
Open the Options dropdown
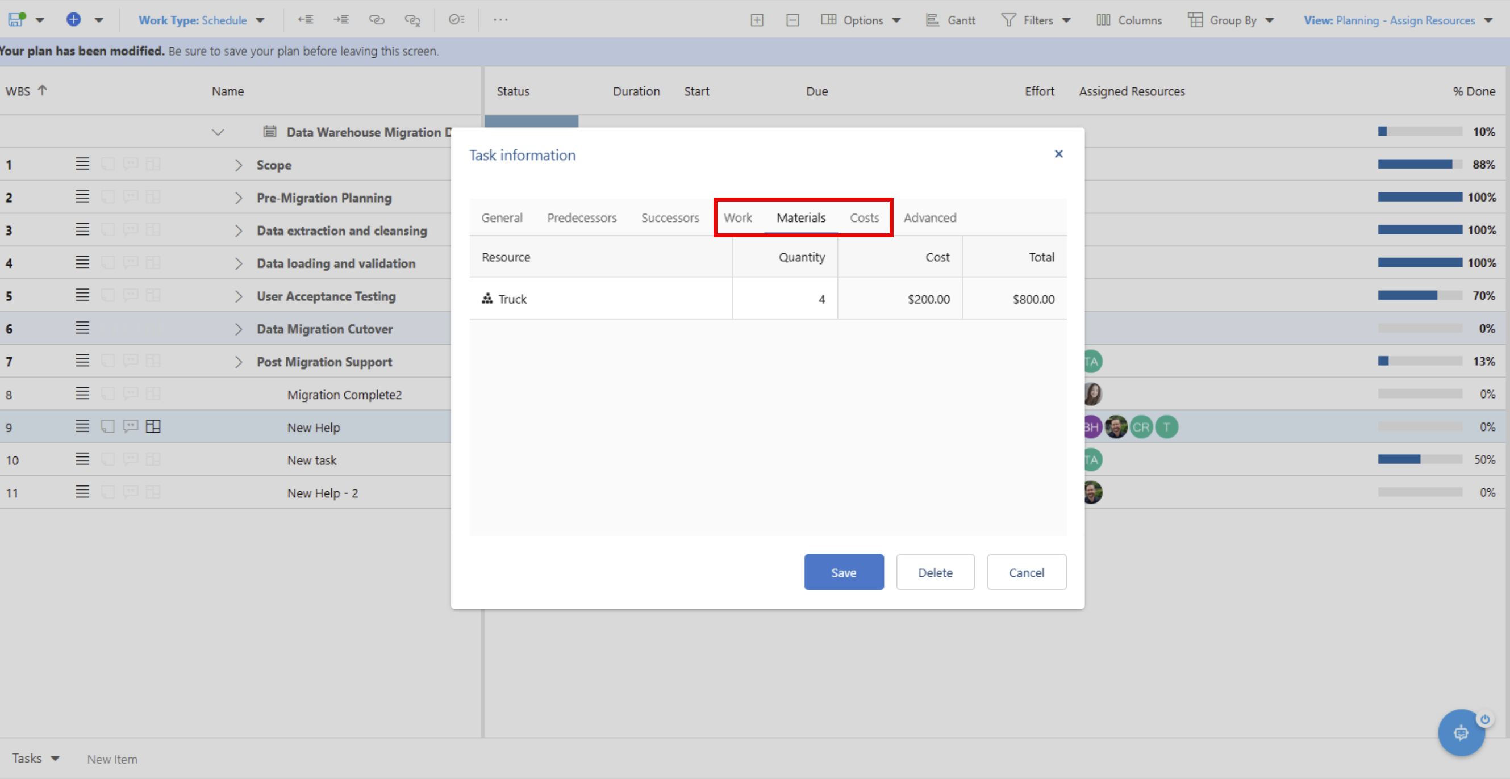pos(861,20)
